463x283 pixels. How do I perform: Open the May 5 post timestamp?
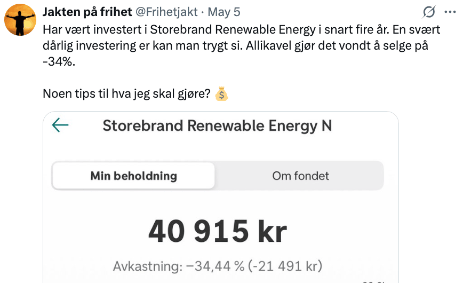point(224,12)
